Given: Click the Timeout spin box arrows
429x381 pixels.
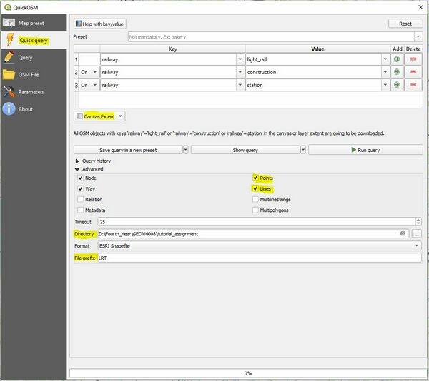Looking at the screenshot, I should [418, 222].
